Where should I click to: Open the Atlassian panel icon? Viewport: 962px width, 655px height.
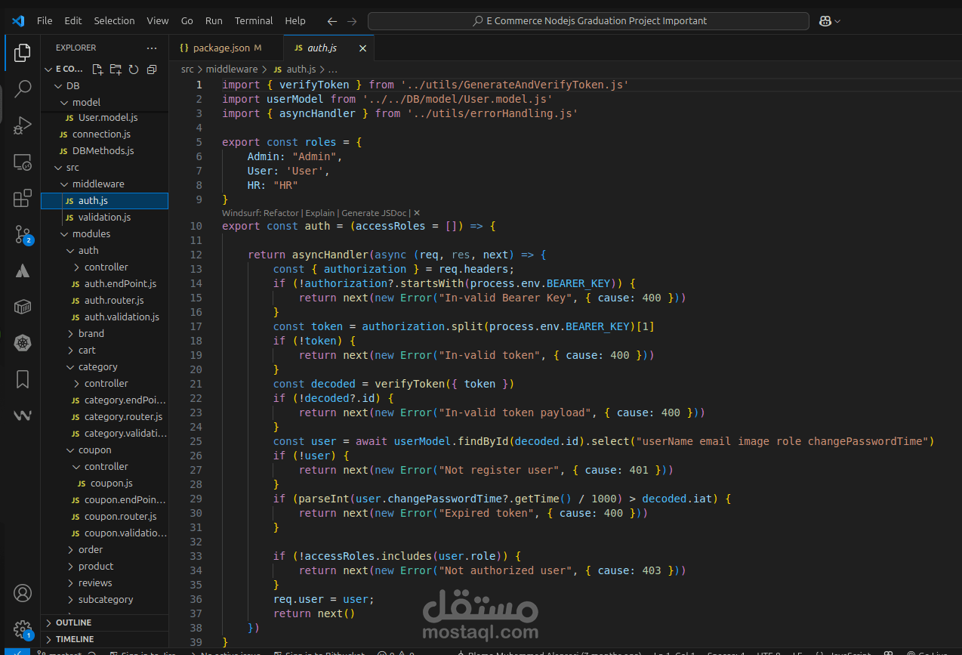point(23,270)
